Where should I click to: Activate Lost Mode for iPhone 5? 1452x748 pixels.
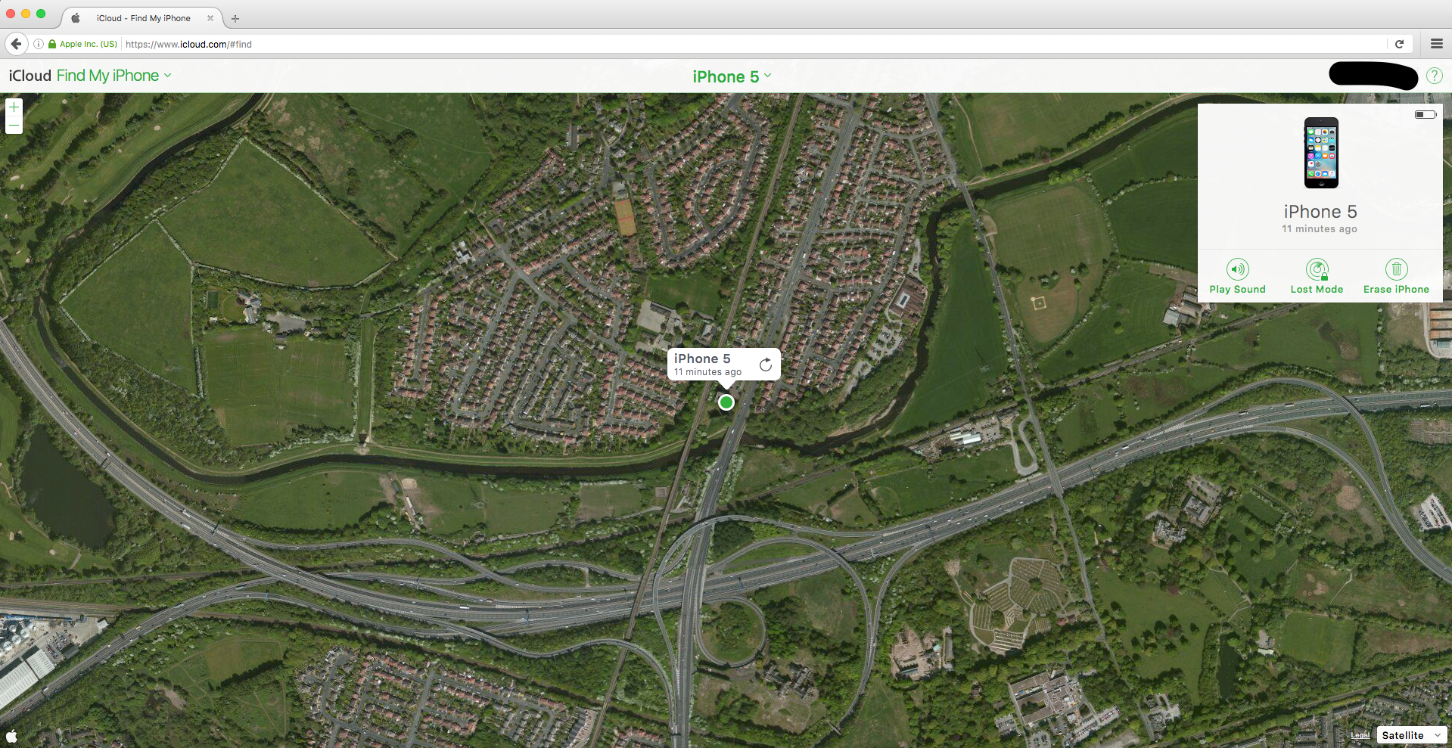[1317, 275]
